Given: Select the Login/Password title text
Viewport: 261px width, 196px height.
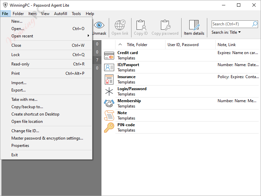Looking at the screenshot, I should (x=132, y=89).
